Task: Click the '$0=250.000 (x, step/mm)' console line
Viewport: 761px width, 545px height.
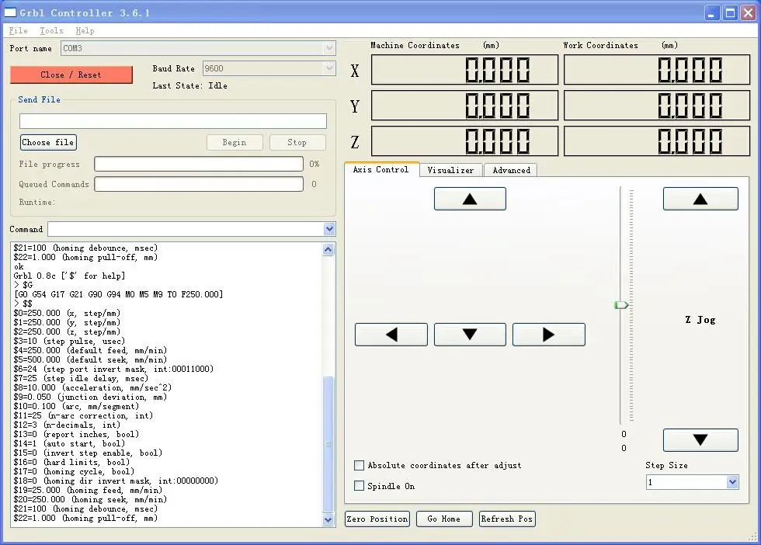Action: tap(67, 313)
